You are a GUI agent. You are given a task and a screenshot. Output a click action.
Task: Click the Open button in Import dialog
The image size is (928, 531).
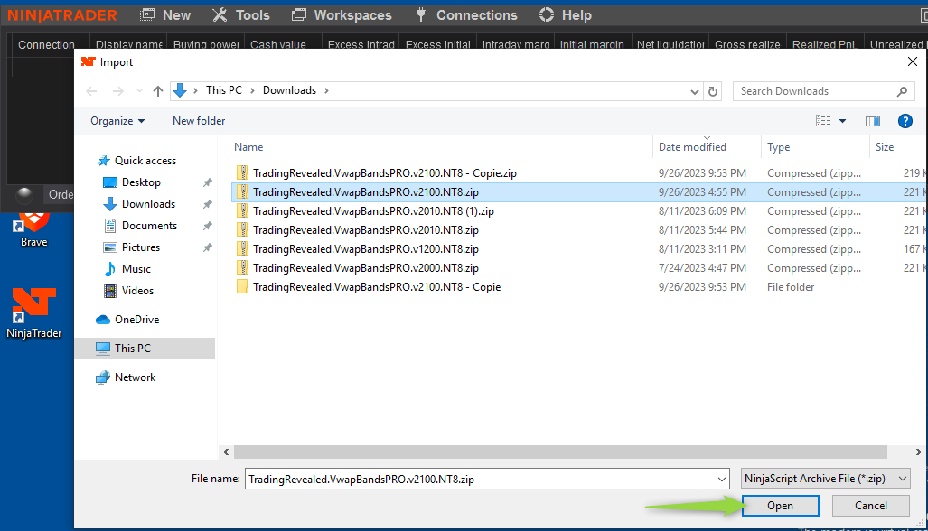[780, 506]
